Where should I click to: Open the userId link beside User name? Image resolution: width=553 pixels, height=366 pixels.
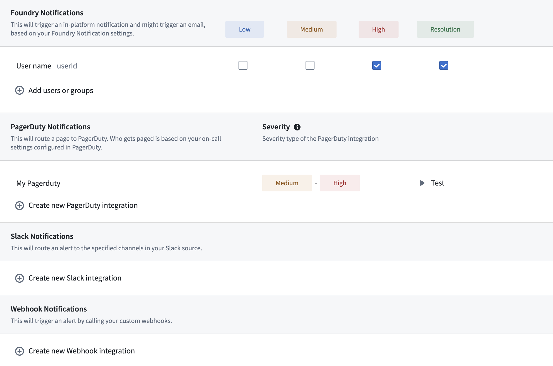click(x=67, y=66)
